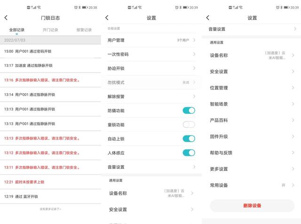Enable the 童锁功能 switch
Screen dimensions: 301x224
[x=189, y=125]
